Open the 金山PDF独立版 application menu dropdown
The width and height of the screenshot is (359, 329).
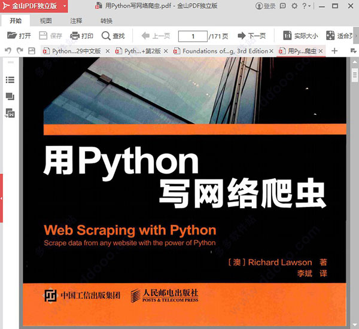(65, 6)
